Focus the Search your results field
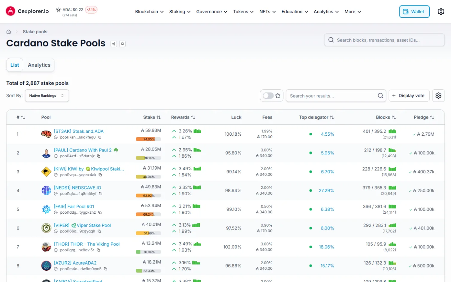This screenshot has height=282, width=451. point(336,96)
